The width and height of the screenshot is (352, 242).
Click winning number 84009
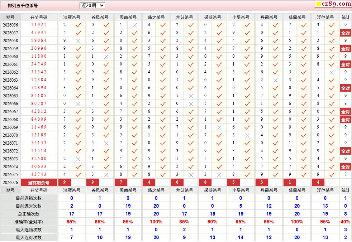pyautogui.click(x=39, y=119)
